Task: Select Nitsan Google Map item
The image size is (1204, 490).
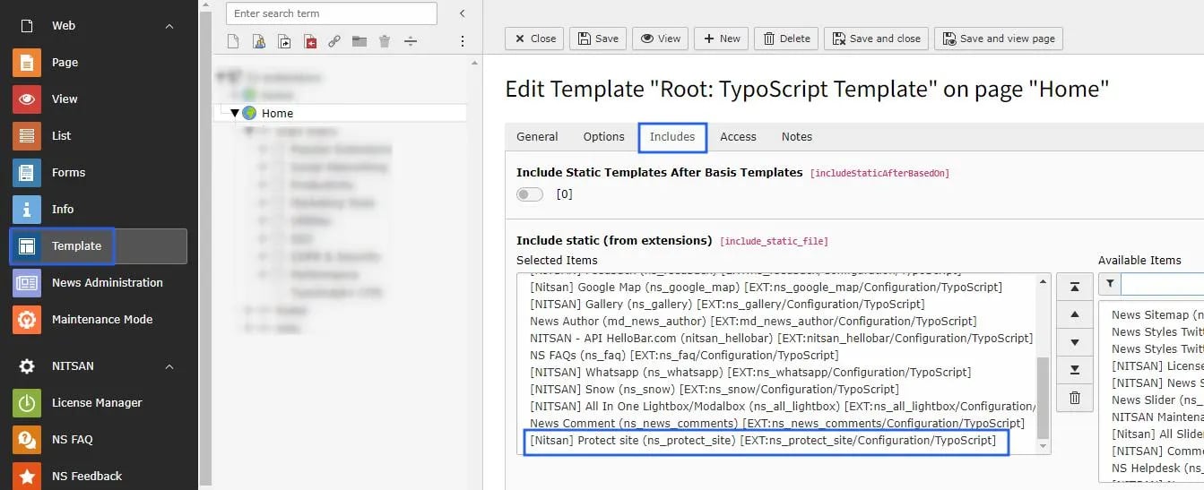Action: click(x=766, y=288)
